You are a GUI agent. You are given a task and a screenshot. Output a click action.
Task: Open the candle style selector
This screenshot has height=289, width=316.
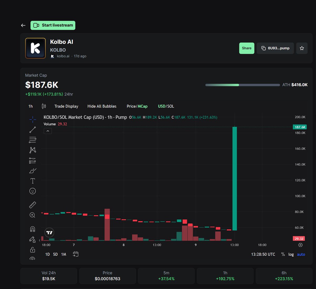[44, 106]
